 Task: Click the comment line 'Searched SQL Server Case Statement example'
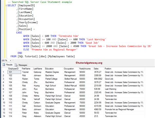click(x=40, y=2)
